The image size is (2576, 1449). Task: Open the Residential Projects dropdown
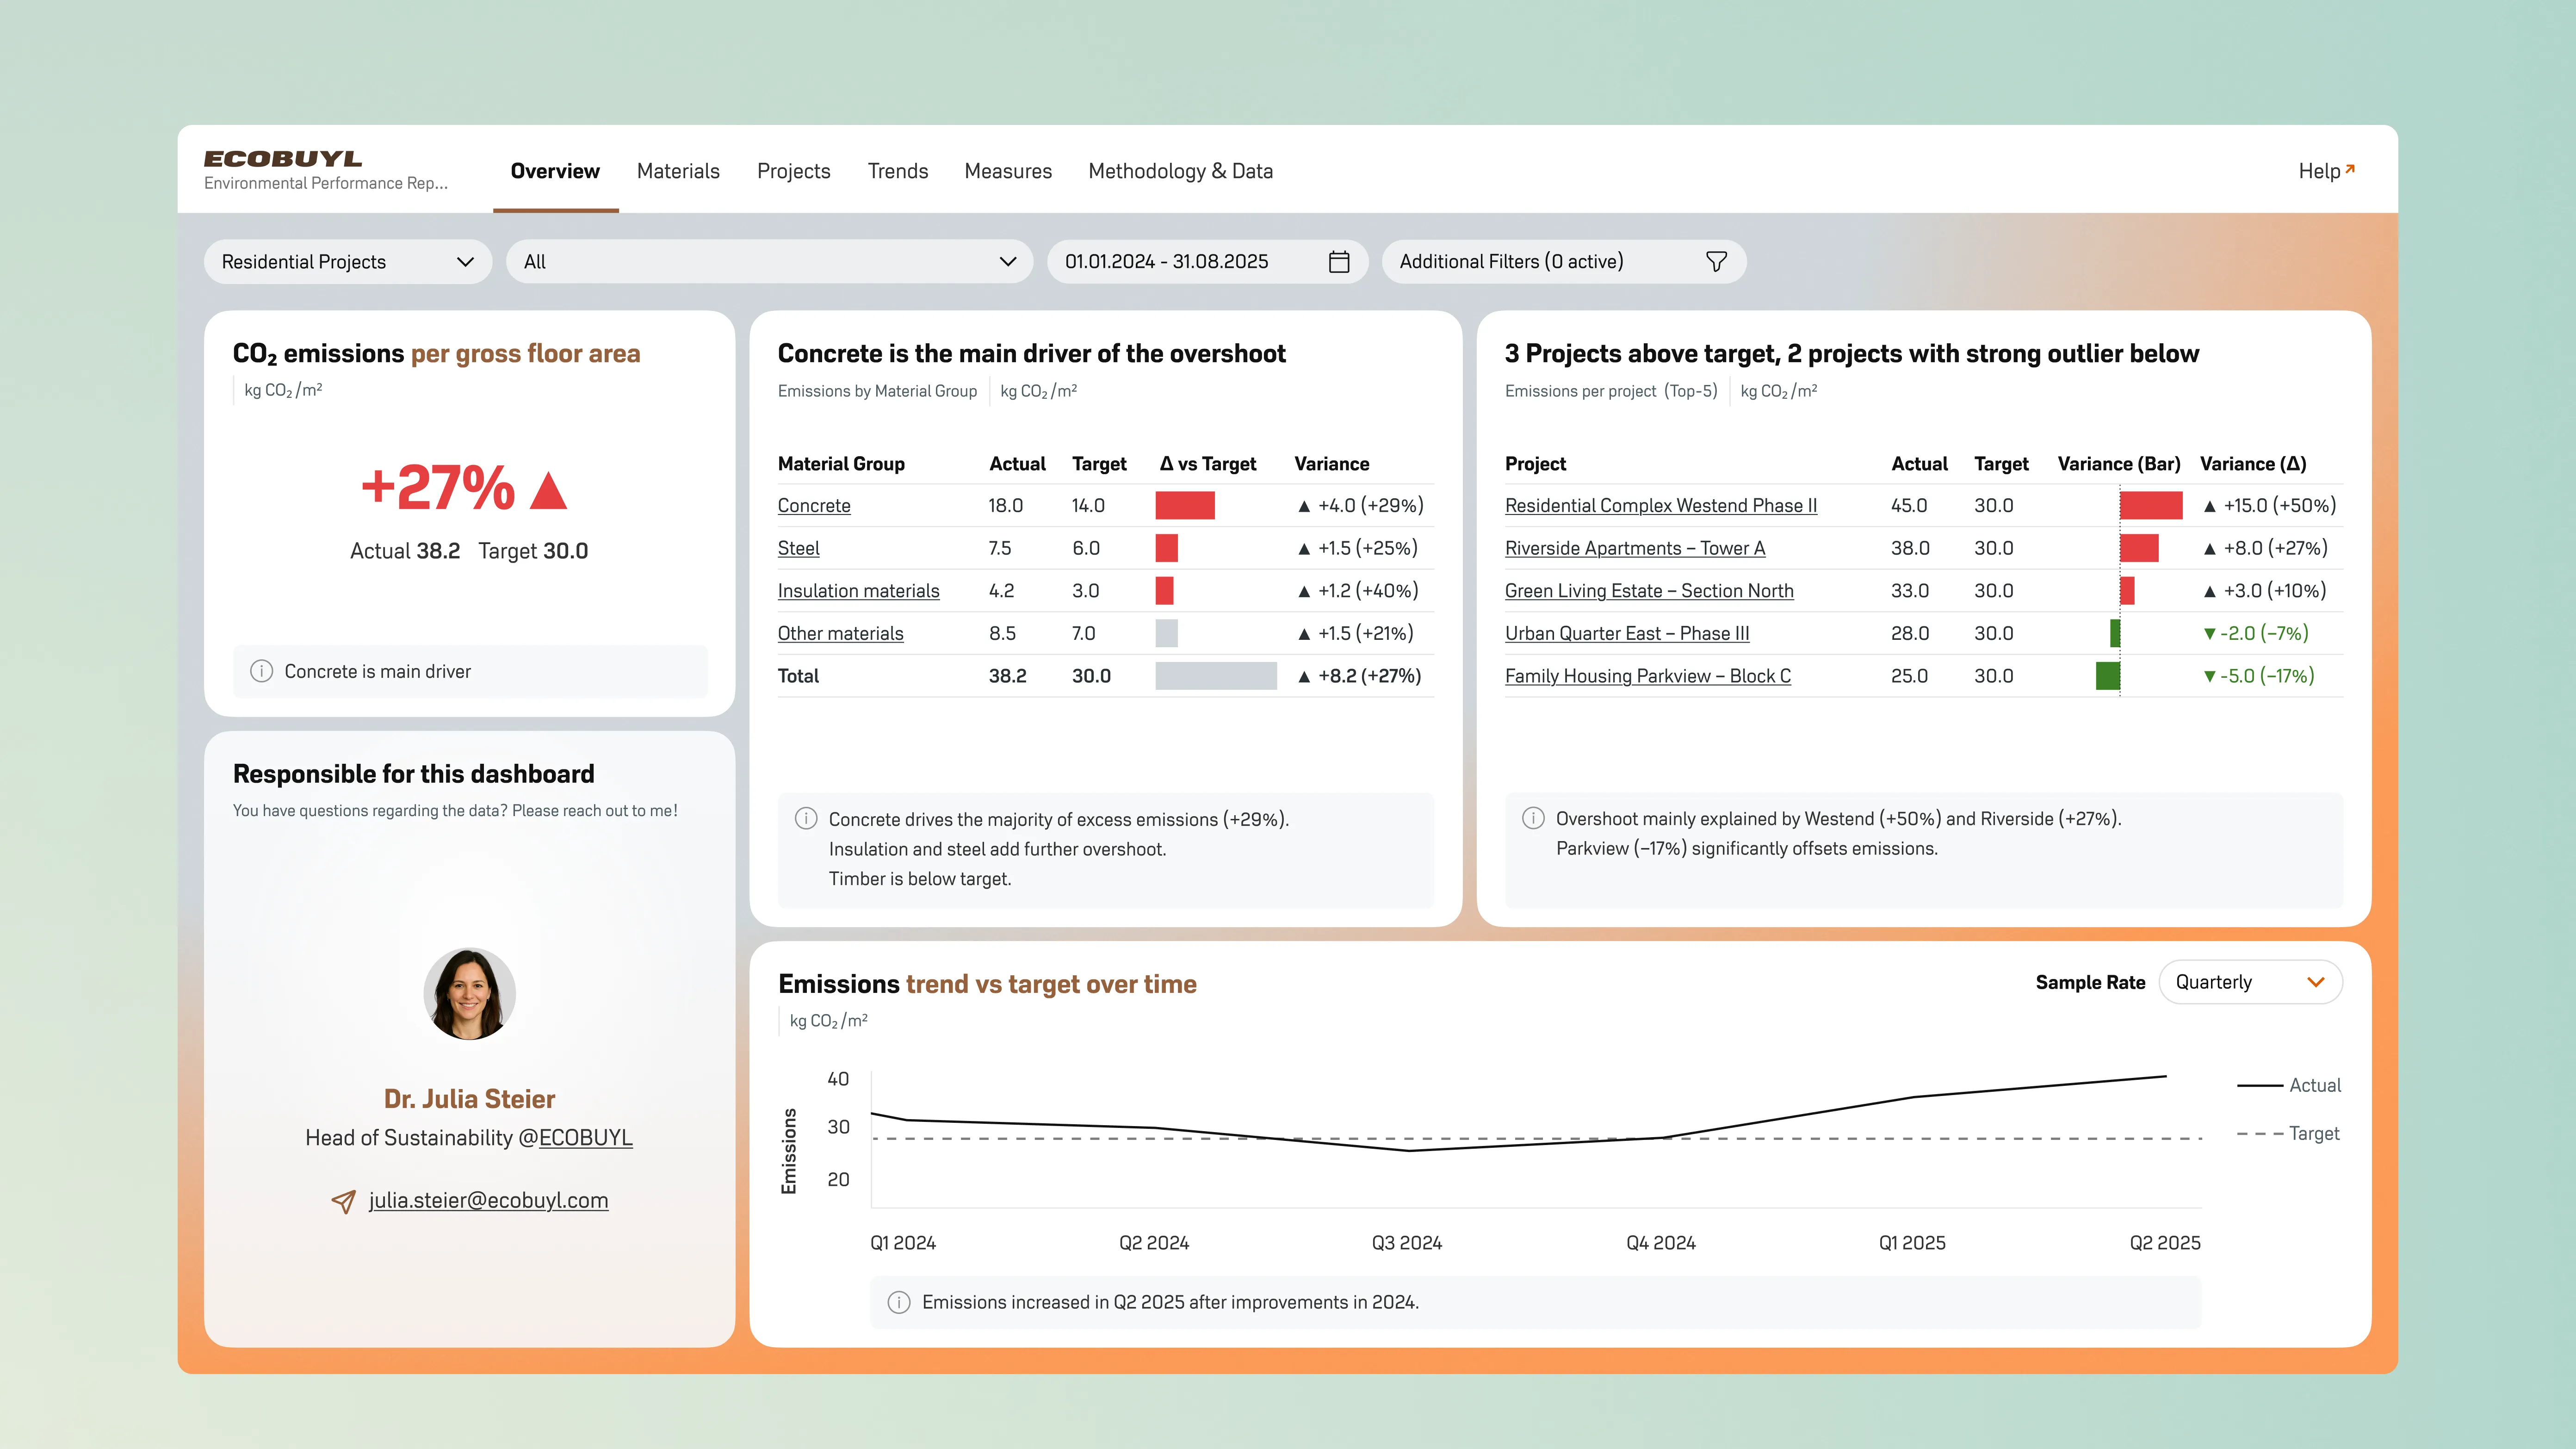tap(347, 262)
